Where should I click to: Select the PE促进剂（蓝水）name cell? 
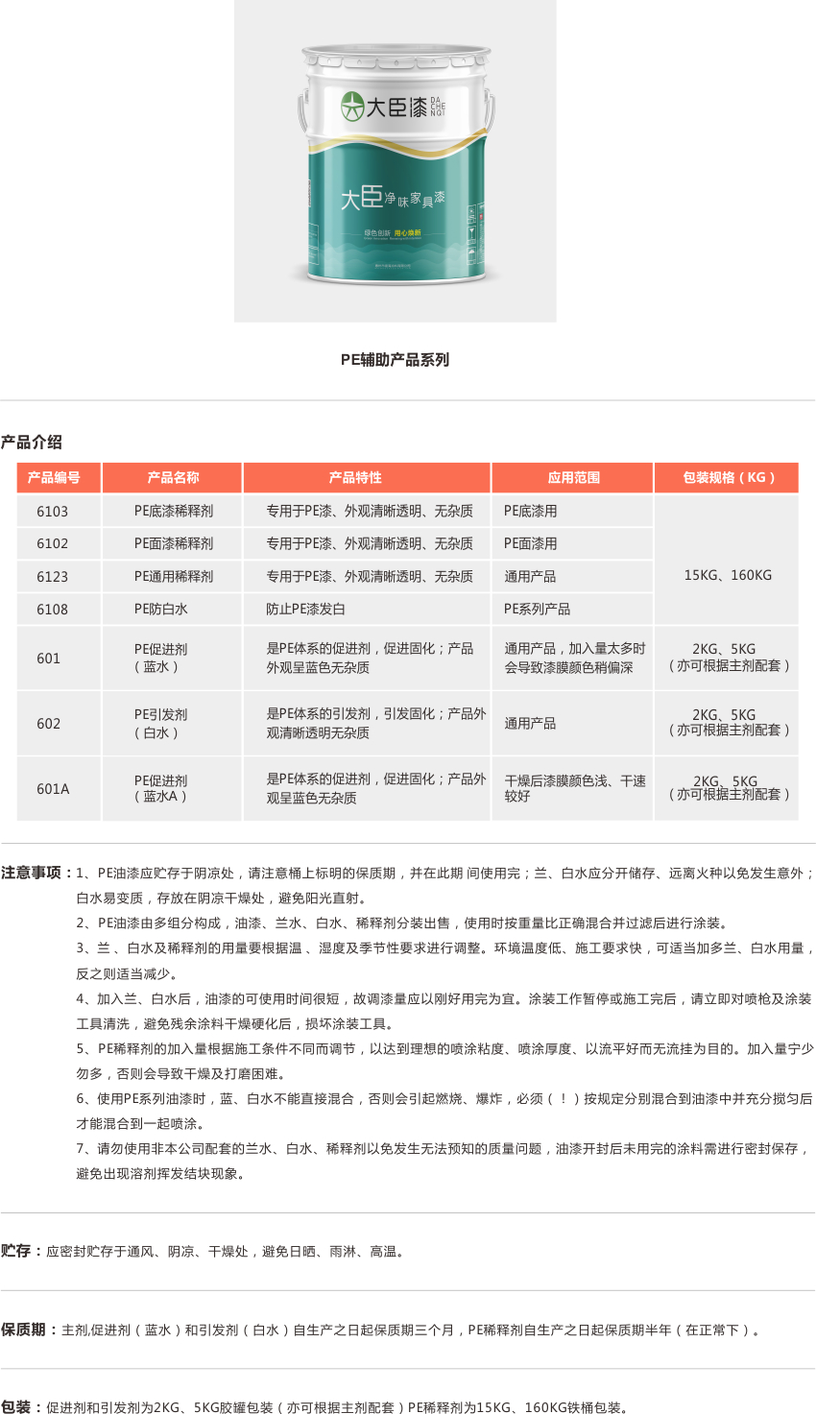[x=161, y=659]
